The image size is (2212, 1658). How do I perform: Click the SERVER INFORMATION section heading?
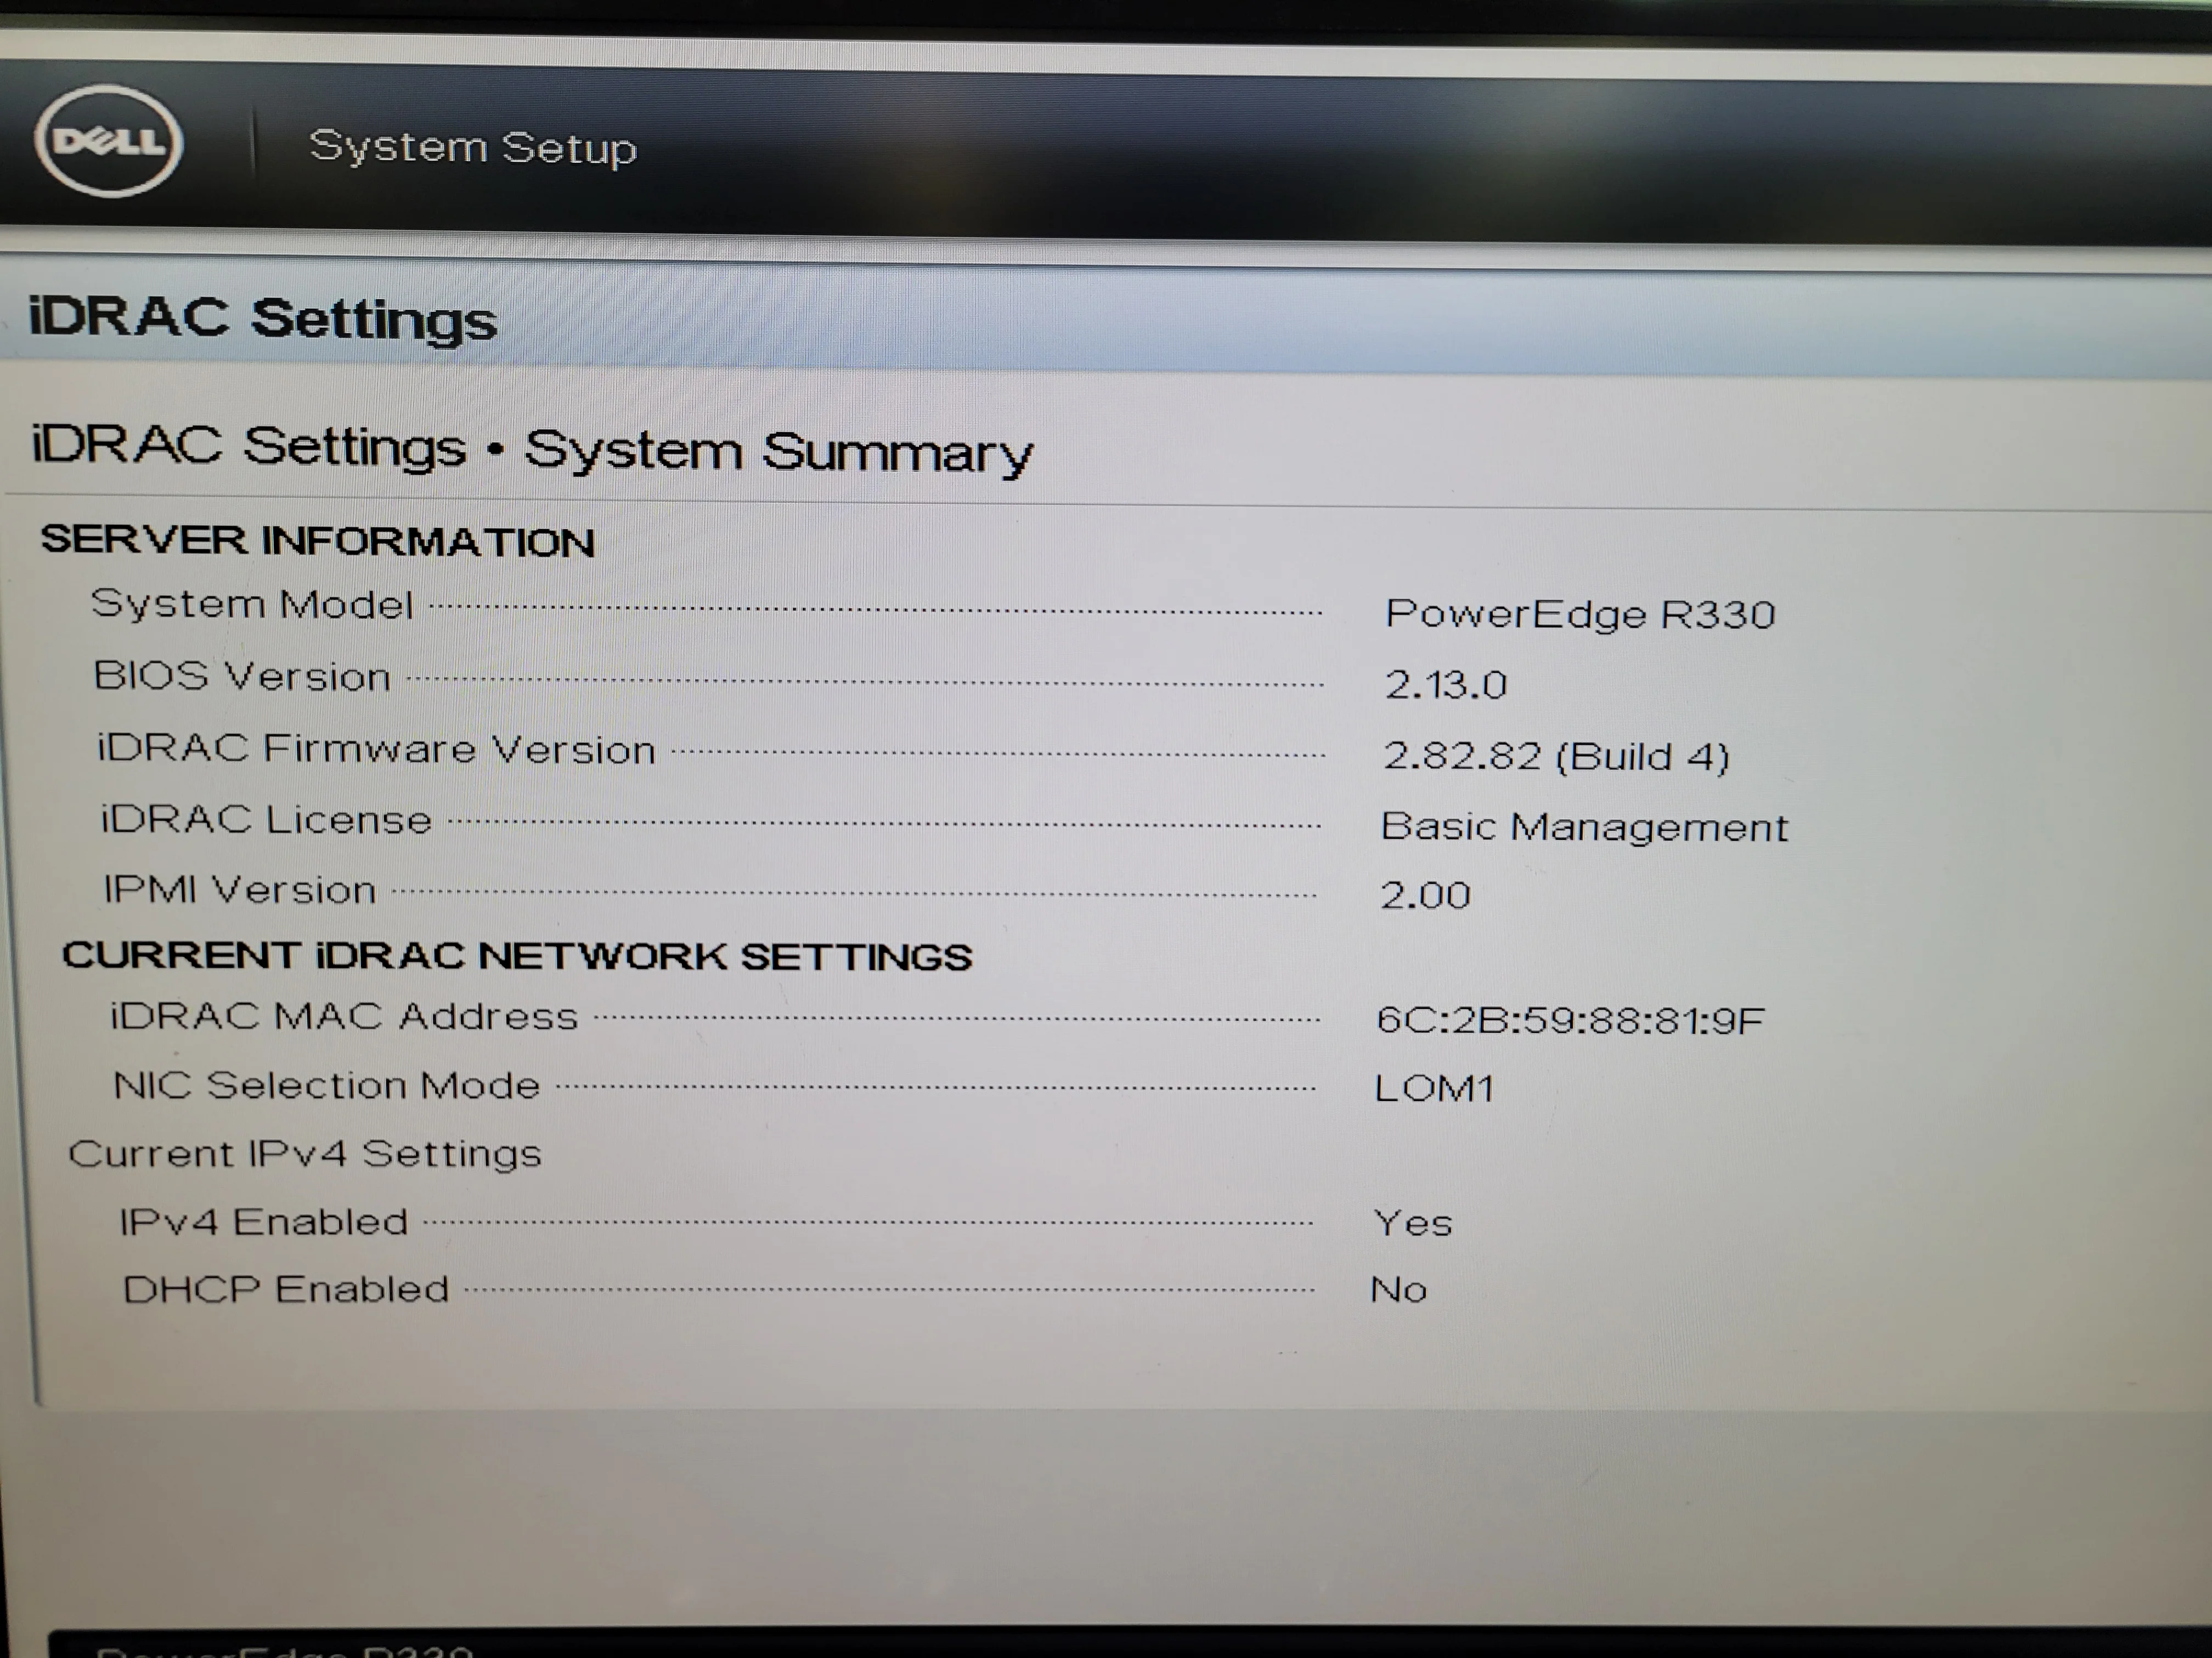click(x=318, y=541)
